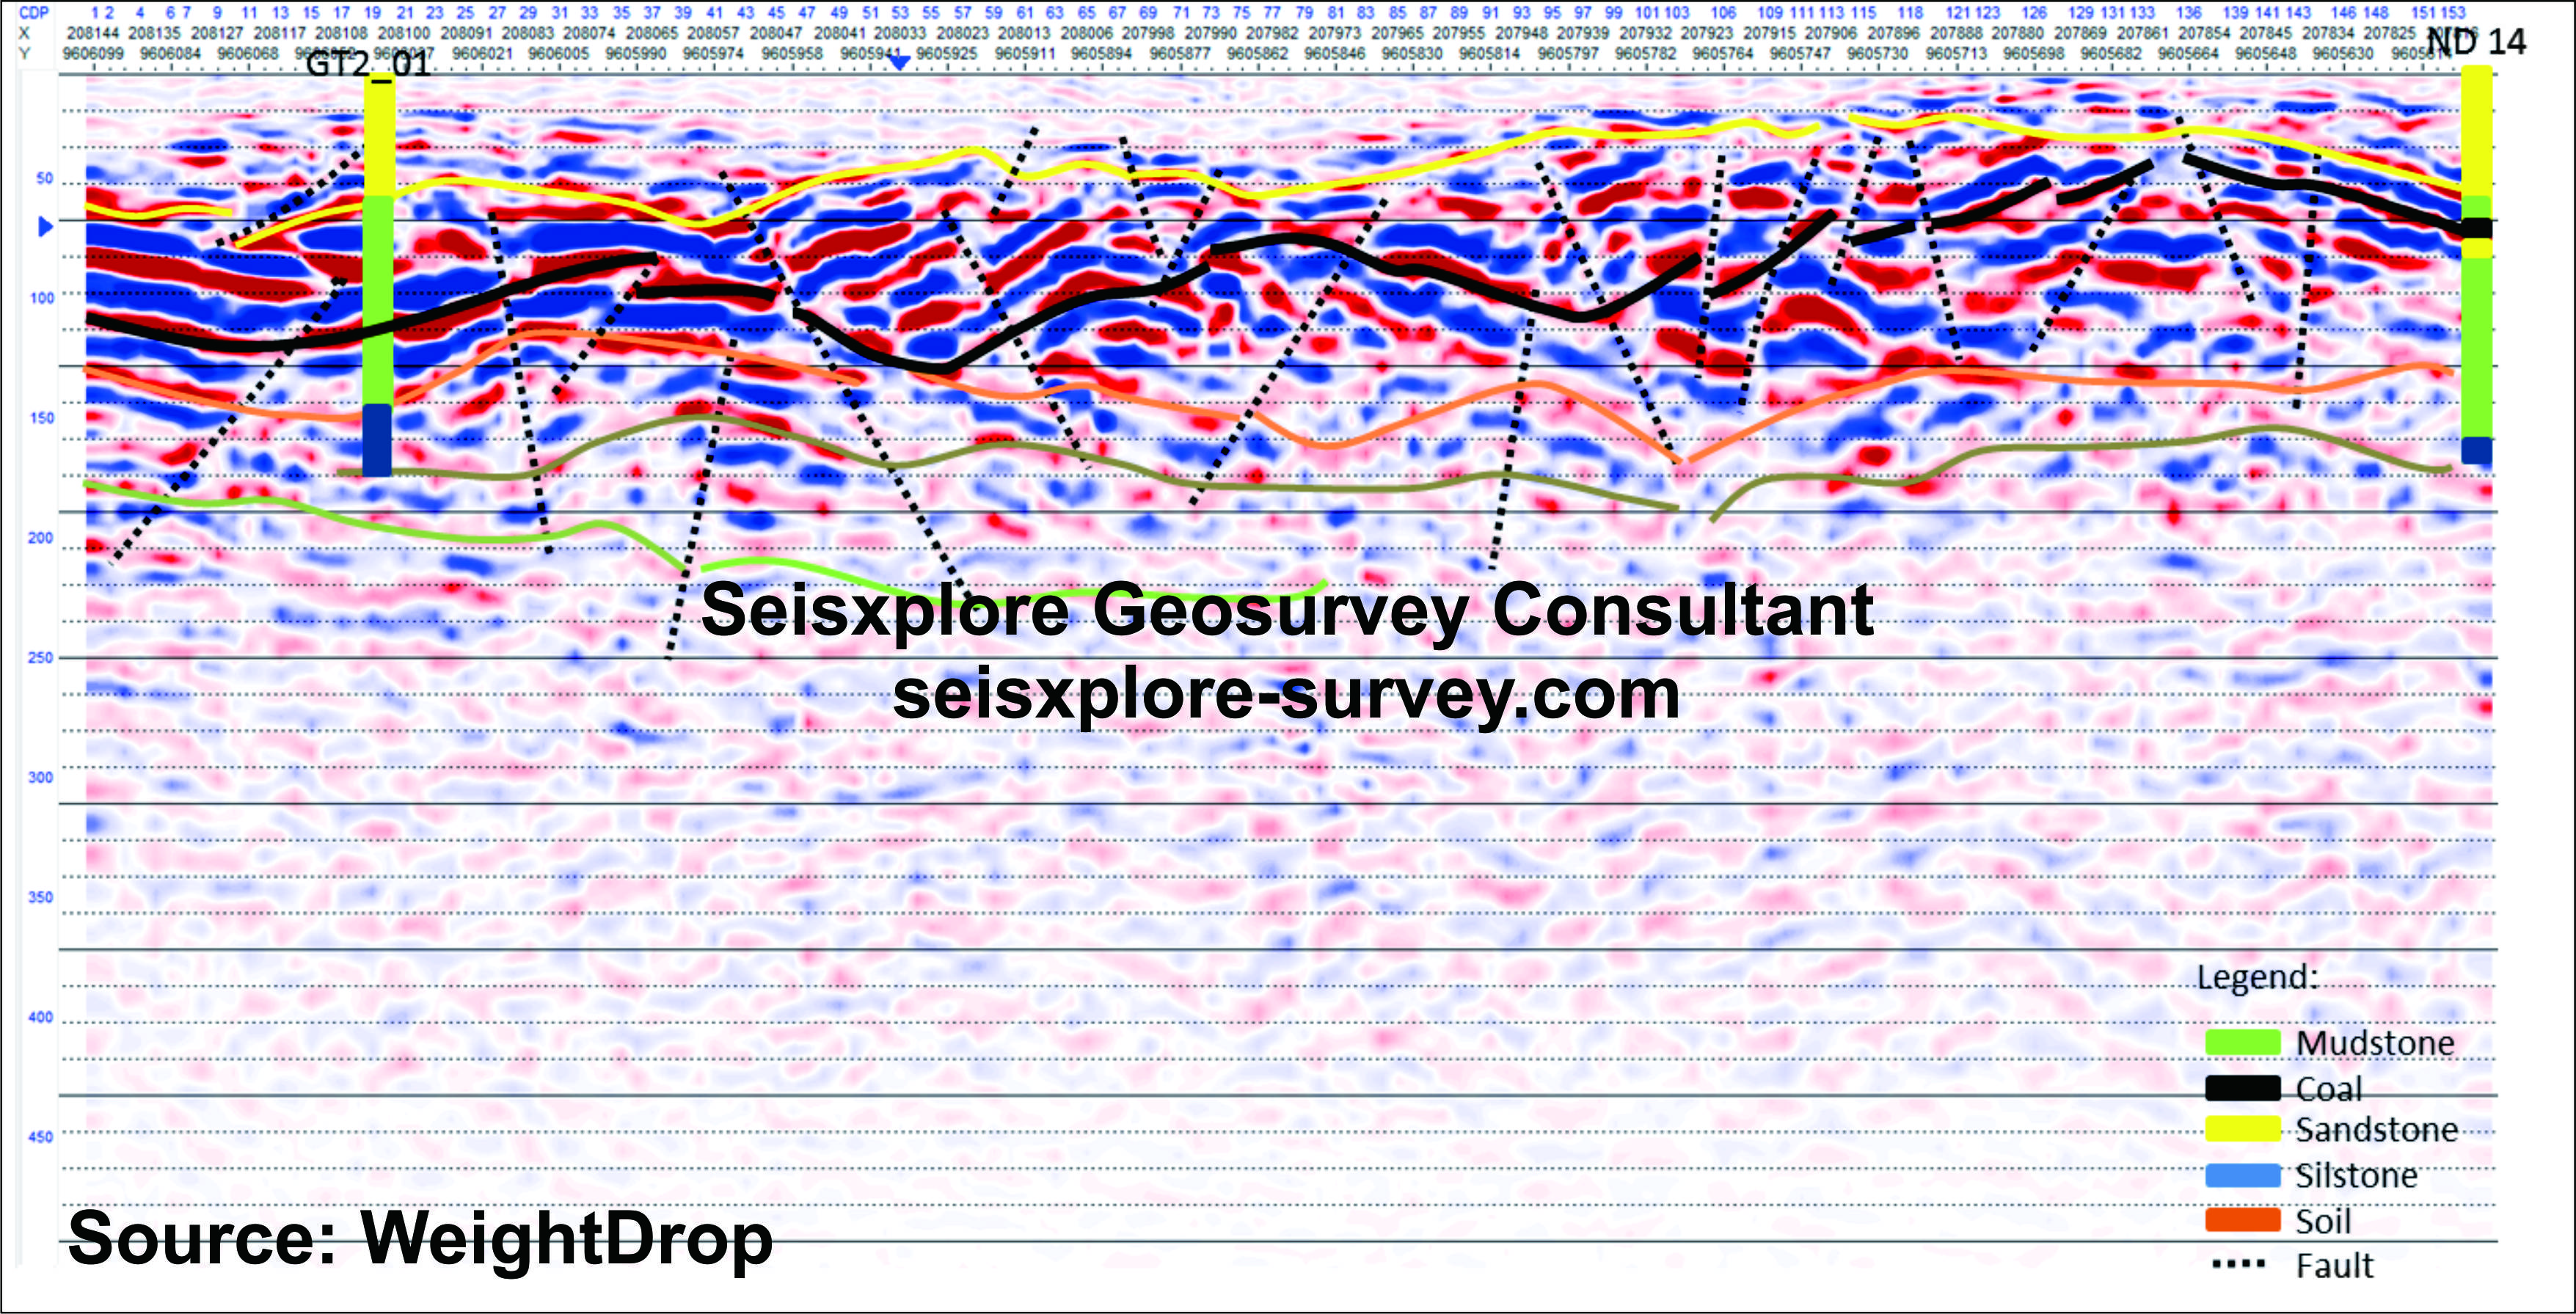Click the Legend heading text

coord(2257,977)
